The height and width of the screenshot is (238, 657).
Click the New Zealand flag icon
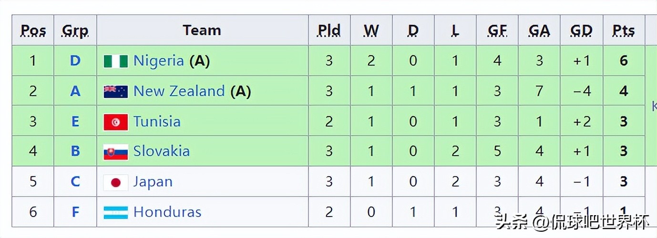pyautogui.click(x=116, y=91)
